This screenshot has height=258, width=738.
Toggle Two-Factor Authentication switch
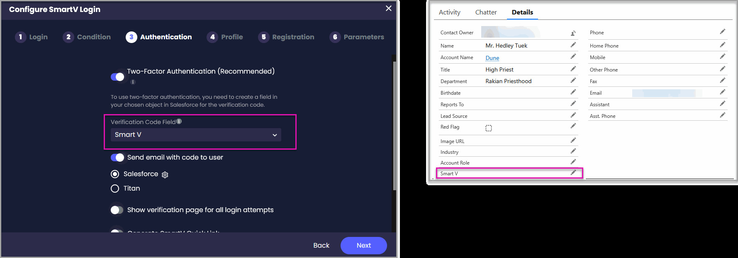click(117, 77)
